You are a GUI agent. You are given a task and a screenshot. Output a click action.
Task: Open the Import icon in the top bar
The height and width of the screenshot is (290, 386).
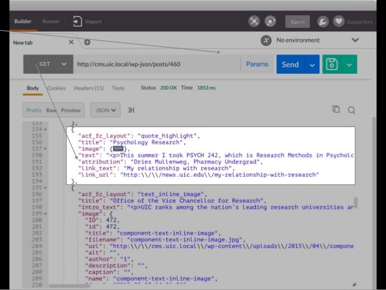(77, 21)
